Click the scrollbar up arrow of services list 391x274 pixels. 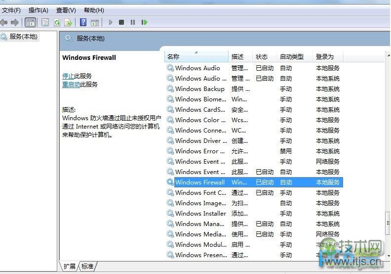[388, 55]
